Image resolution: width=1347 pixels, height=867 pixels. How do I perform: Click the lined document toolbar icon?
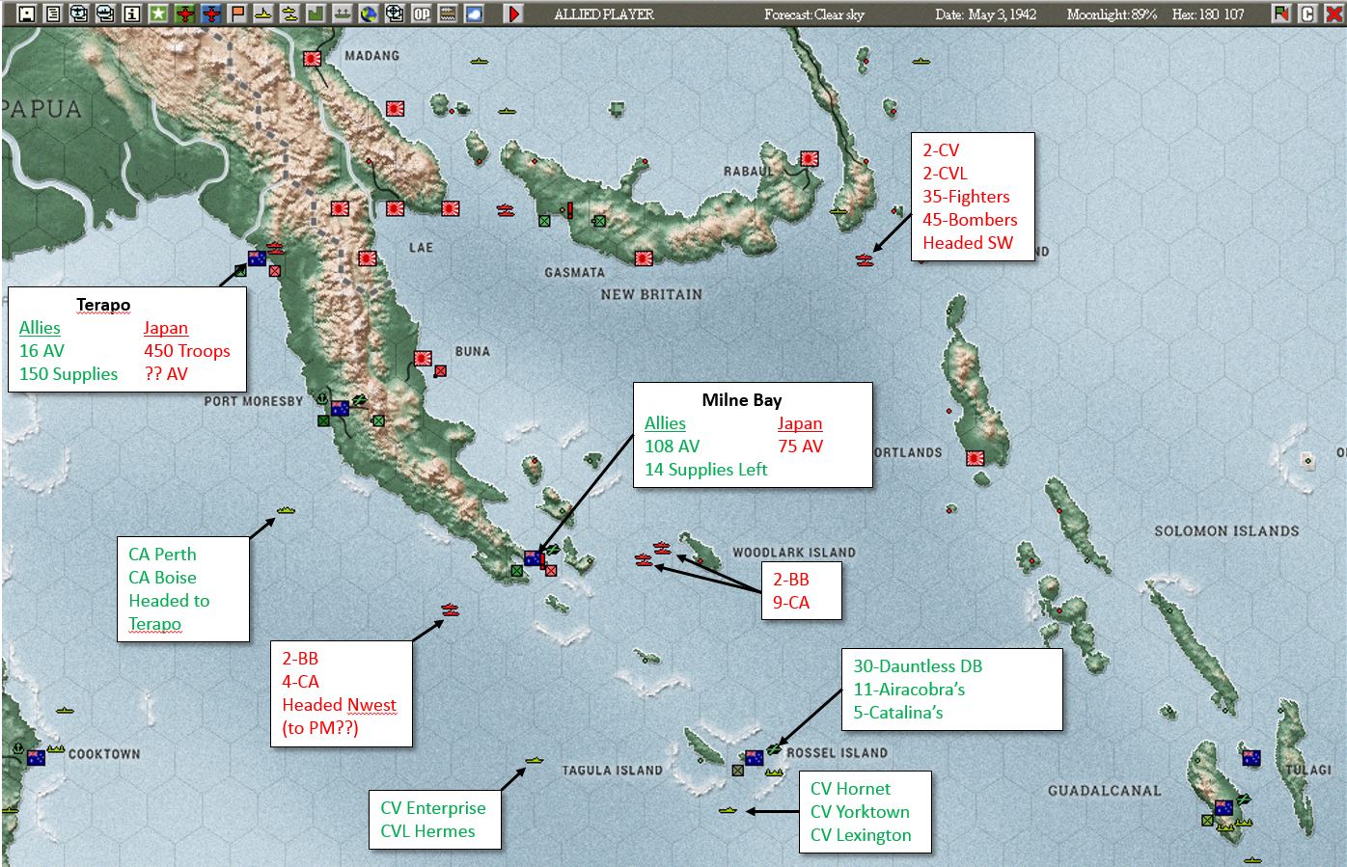[x=53, y=14]
